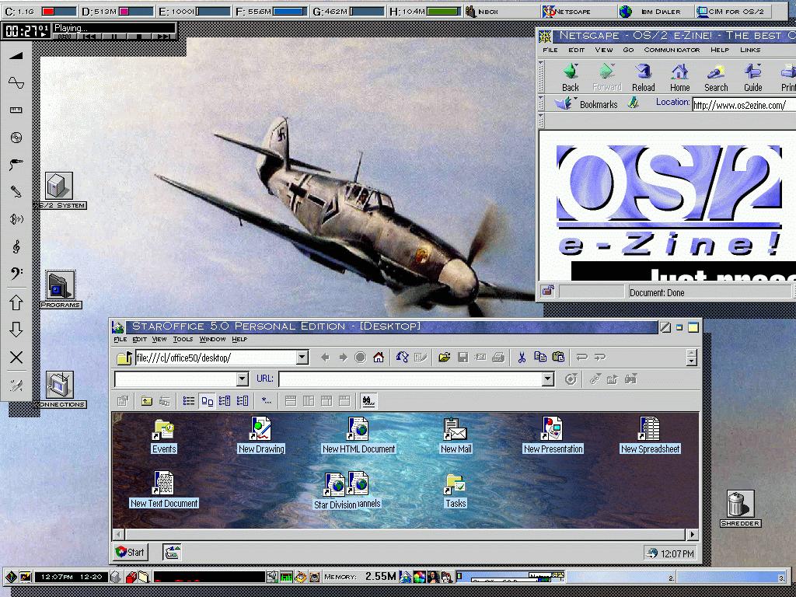Switch to CIM for OS/2 task
This screenshot has height=597, width=796.
(732, 11)
